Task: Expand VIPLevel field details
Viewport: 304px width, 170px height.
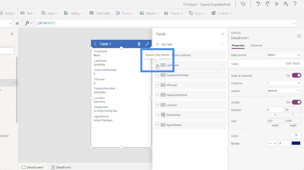Action: click(x=157, y=85)
